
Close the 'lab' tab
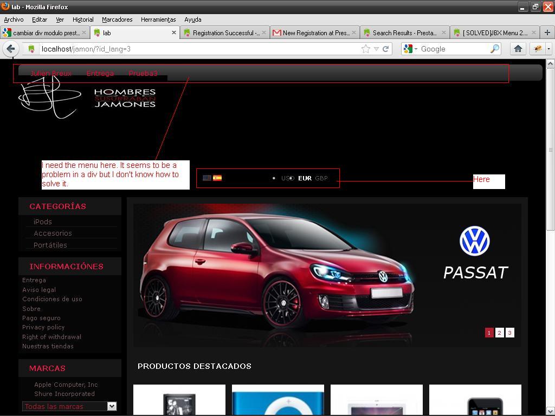[x=174, y=32]
